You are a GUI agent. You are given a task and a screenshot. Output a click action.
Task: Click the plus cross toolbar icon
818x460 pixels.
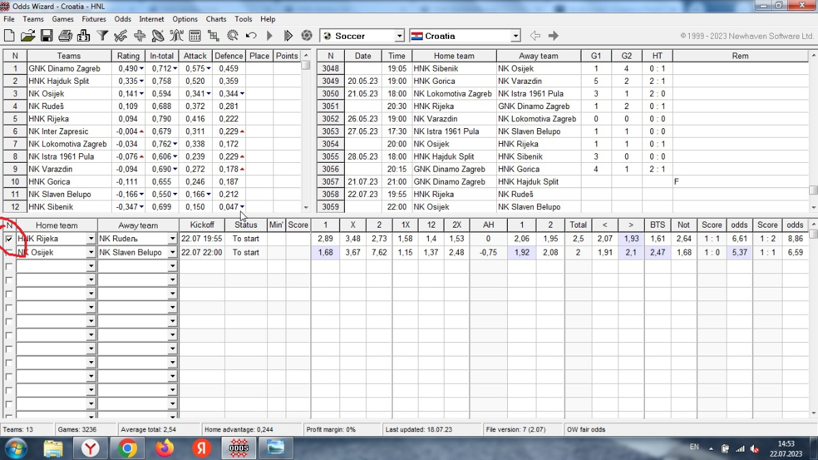tap(140, 35)
